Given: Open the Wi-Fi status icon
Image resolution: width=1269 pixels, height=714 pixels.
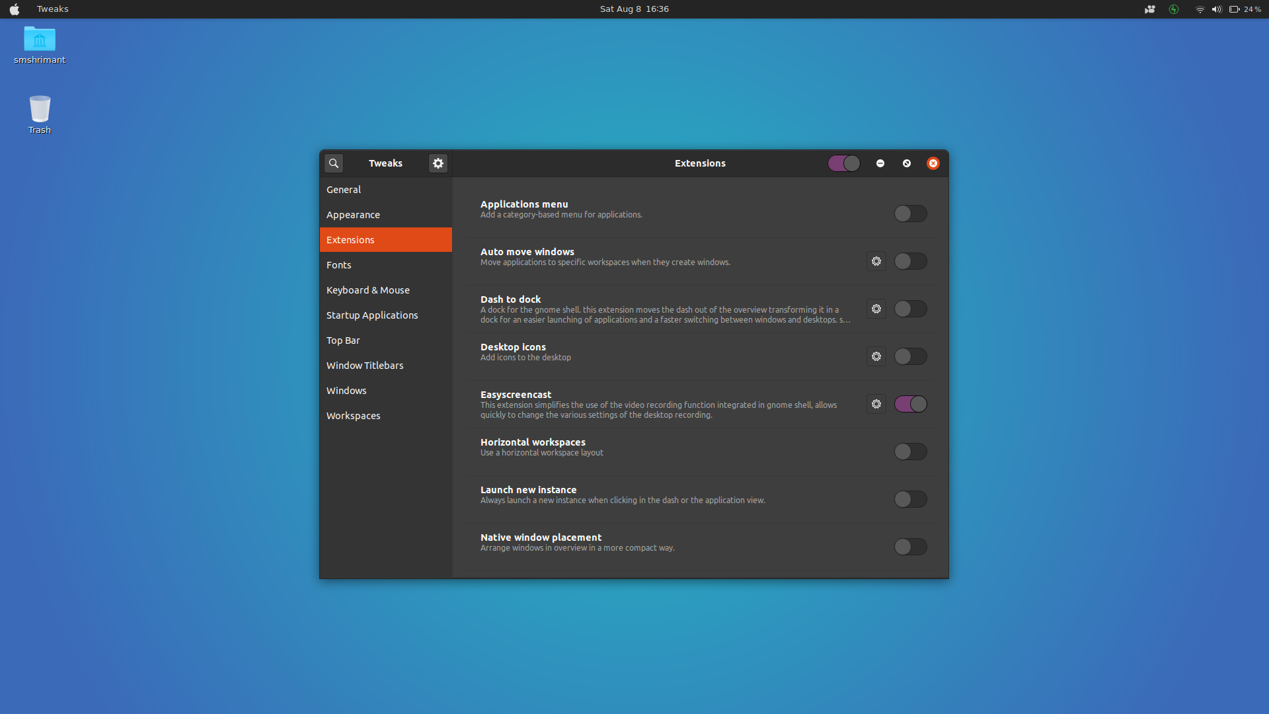Looking at the screenshot, I should (1200, 9).
